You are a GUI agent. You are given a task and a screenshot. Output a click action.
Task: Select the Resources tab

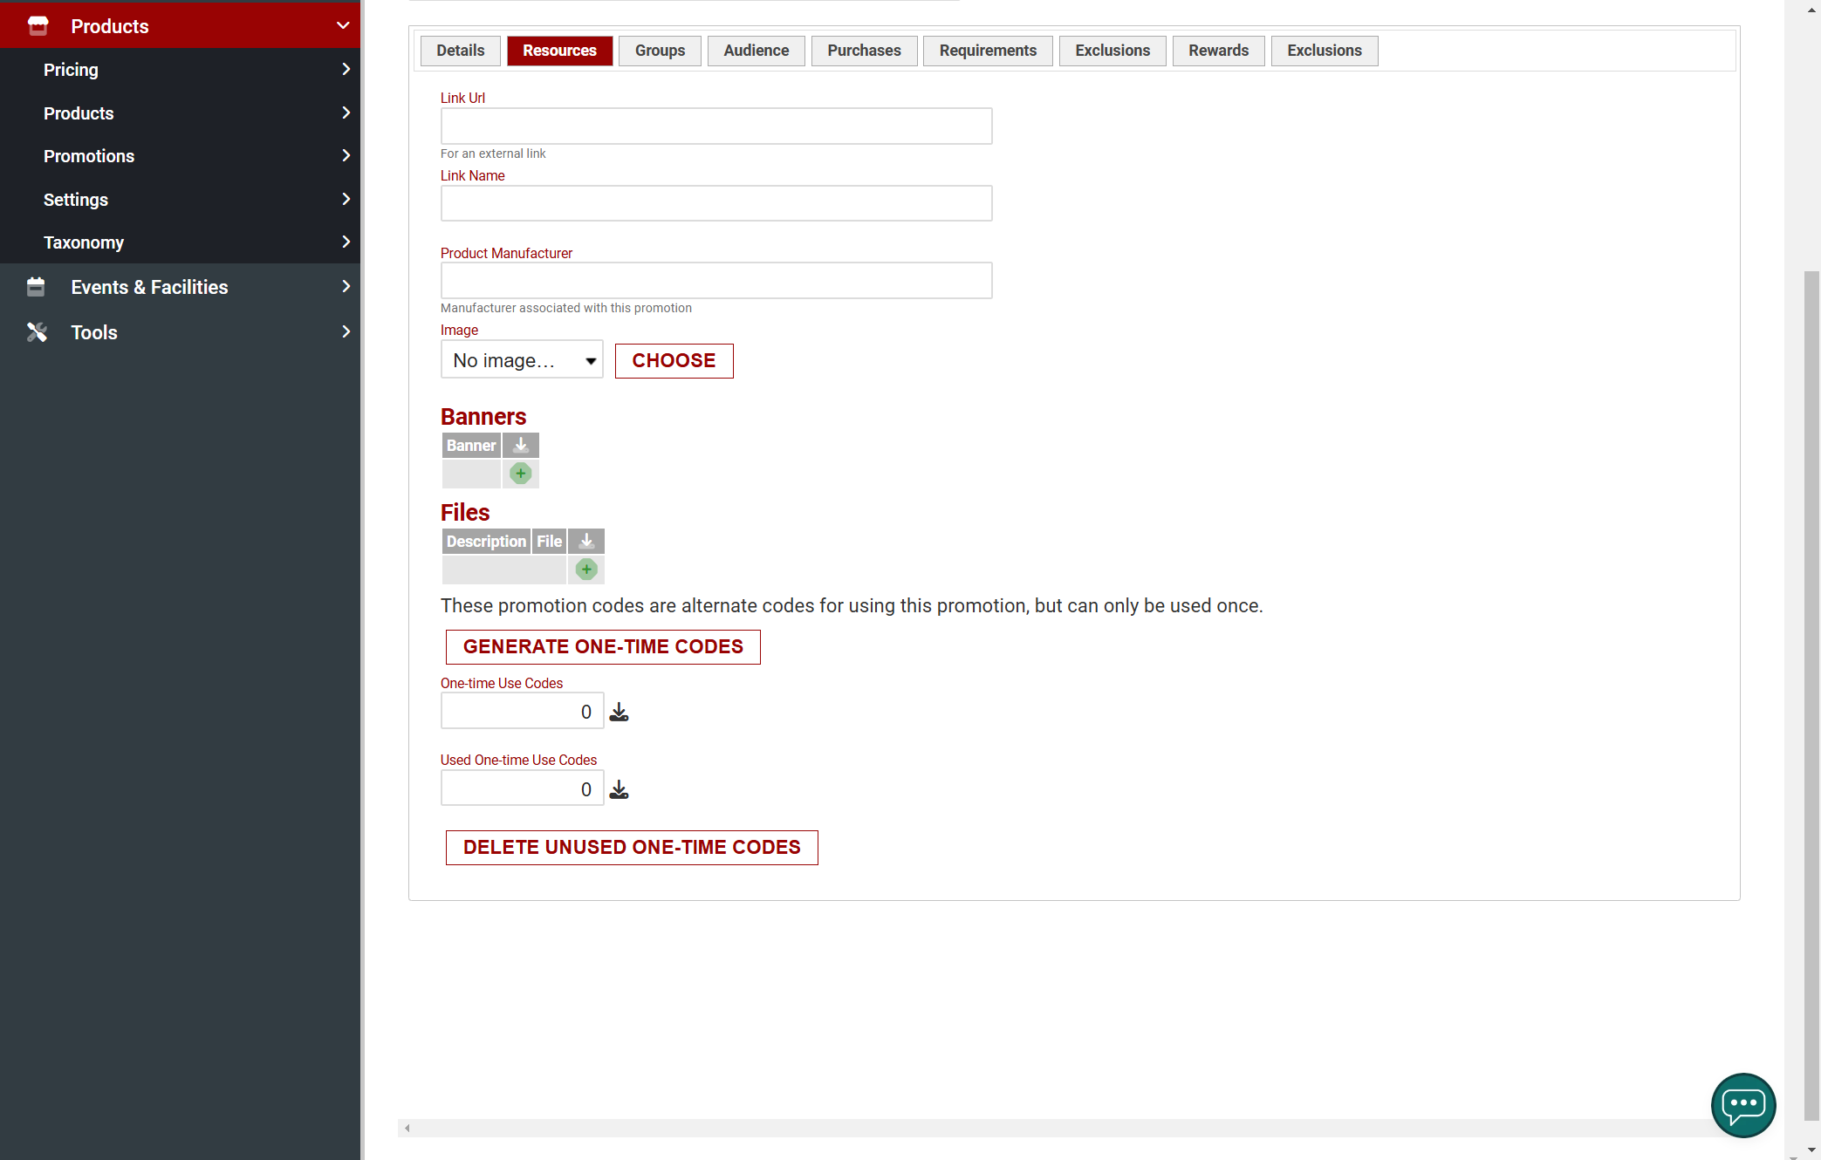pos(559,51)
